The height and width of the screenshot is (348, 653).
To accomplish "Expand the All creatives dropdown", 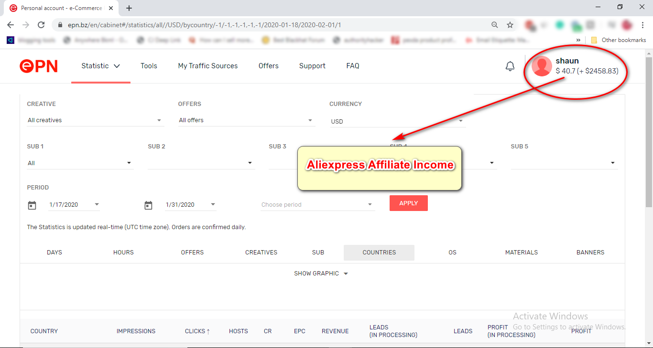I will 95,120.
